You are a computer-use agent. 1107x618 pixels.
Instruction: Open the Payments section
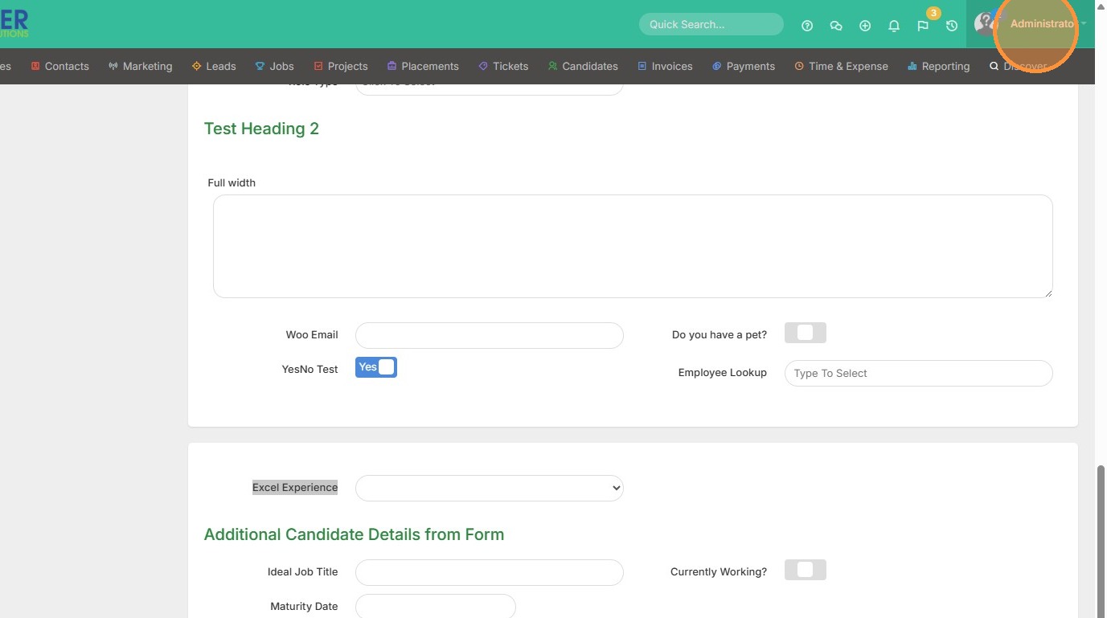click(x=744, y=66)
